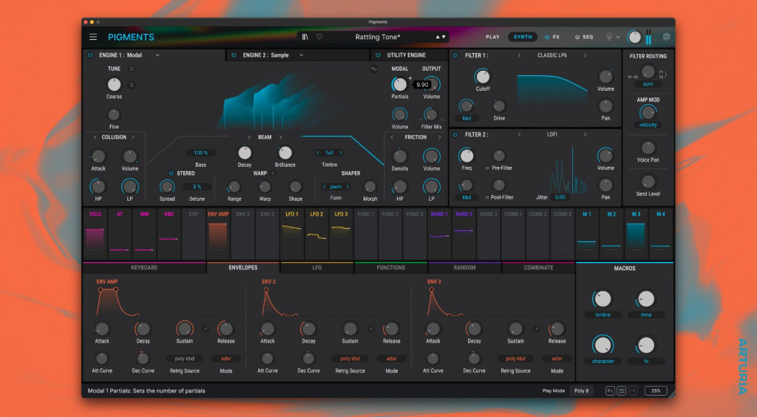Click the redo arrow in status bar
757x417 pixels.
tap(633, 391)
